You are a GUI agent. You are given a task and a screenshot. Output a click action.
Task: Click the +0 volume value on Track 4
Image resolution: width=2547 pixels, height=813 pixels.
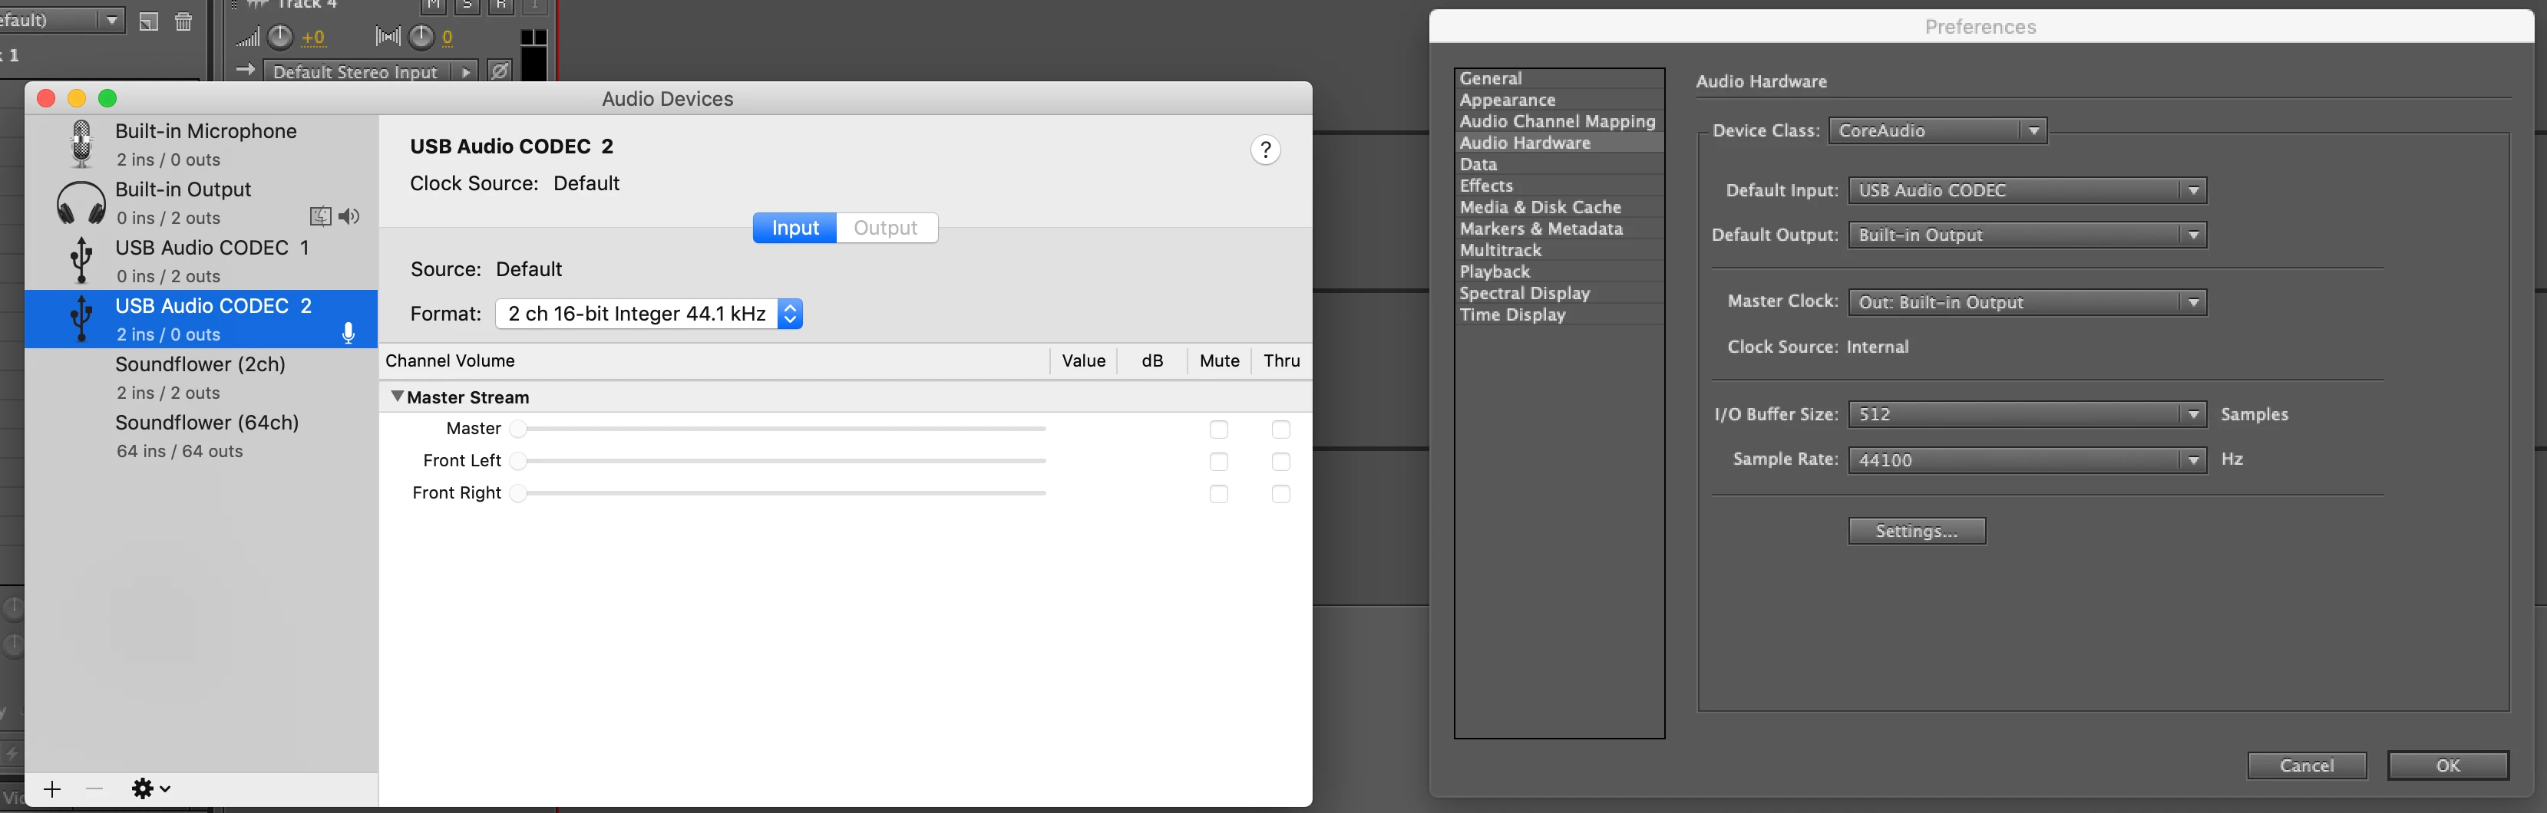tap(313, 38)
